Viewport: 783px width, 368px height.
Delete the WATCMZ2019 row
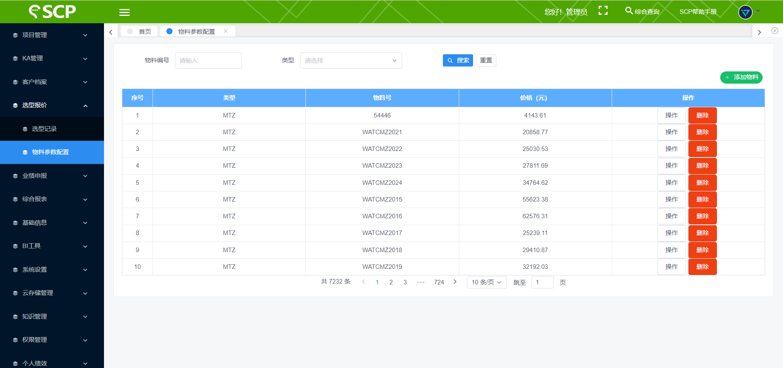(702, 267)
